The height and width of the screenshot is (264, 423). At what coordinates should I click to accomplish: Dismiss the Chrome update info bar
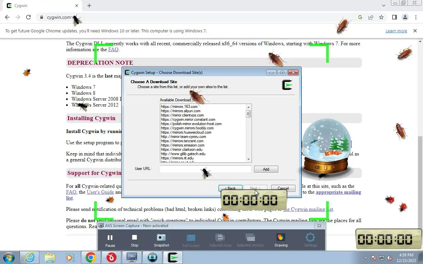coord(415,31)
